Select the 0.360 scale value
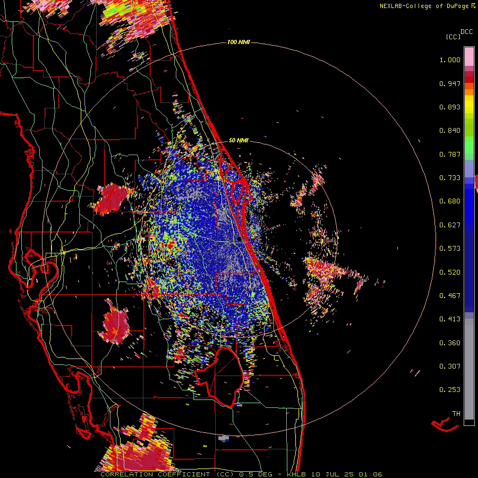 (450, 343)
